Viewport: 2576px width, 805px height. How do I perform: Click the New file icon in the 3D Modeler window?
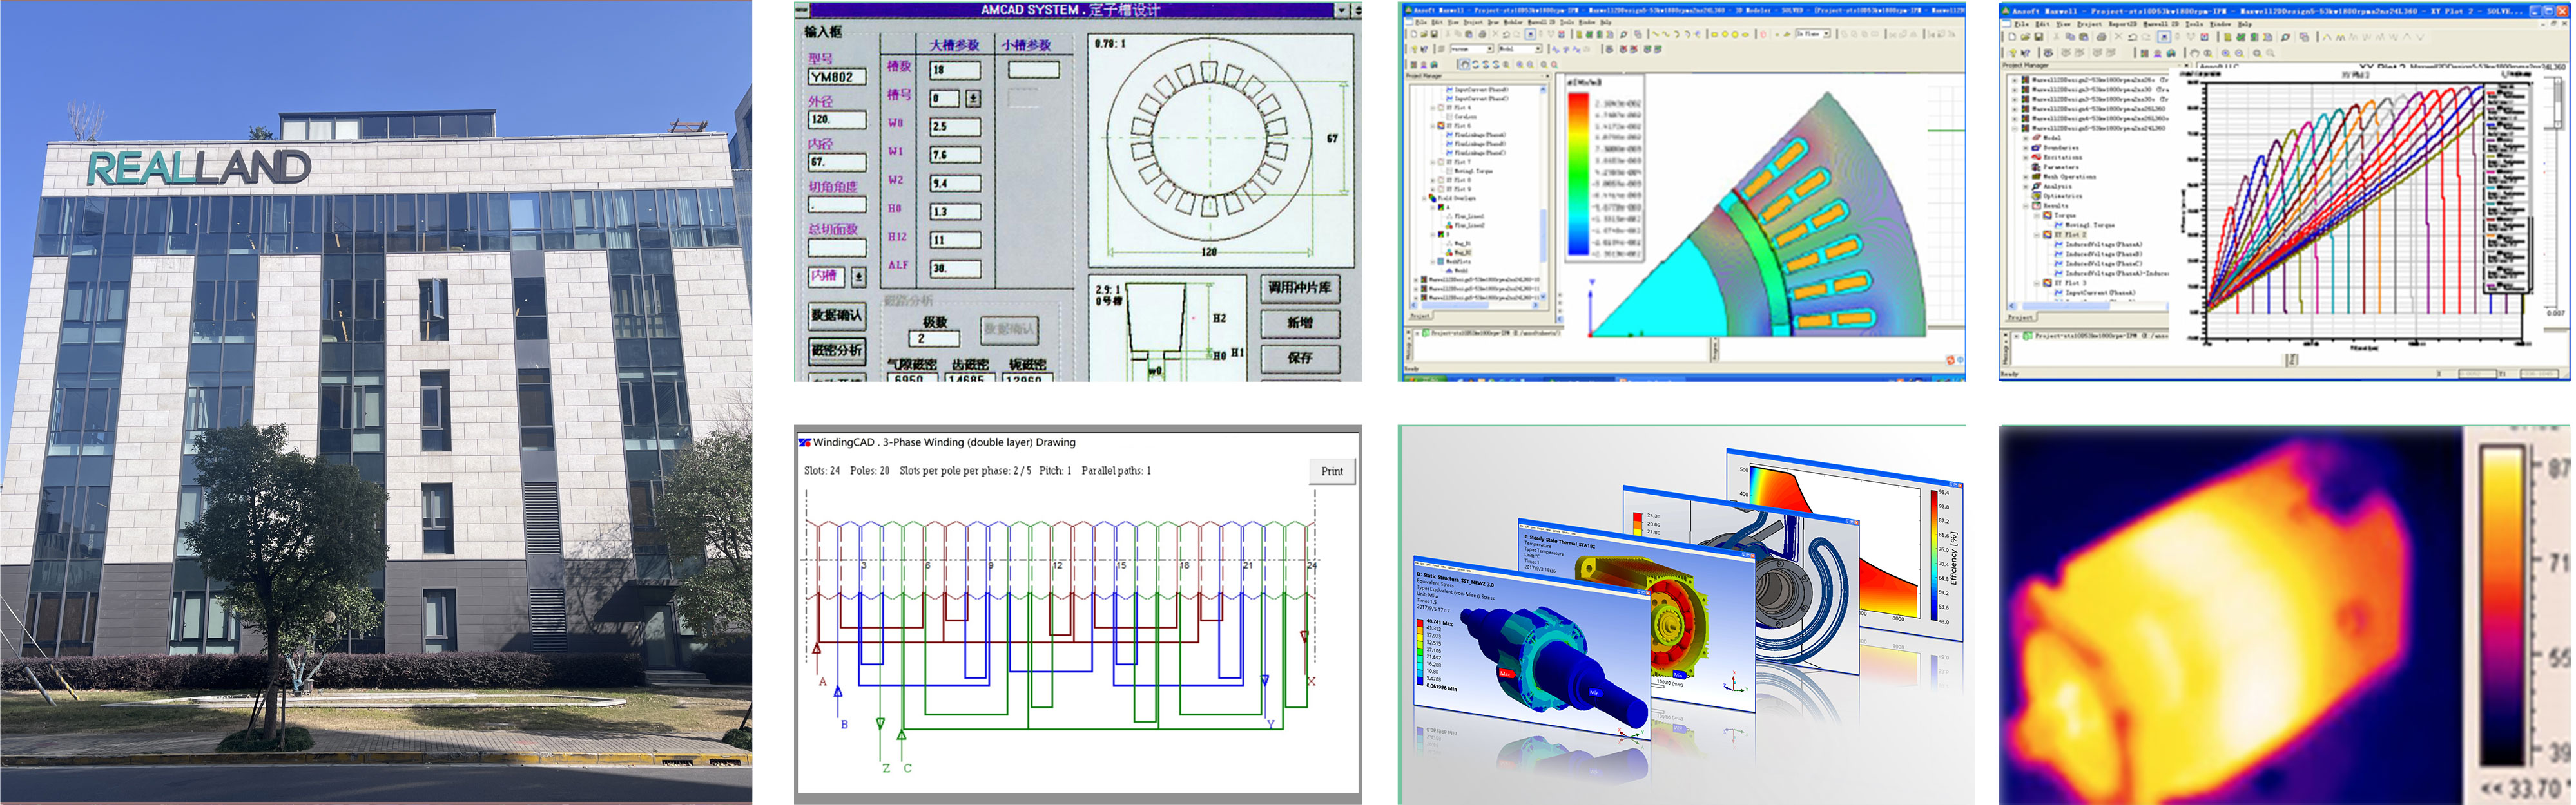(x=1414, y=34)
